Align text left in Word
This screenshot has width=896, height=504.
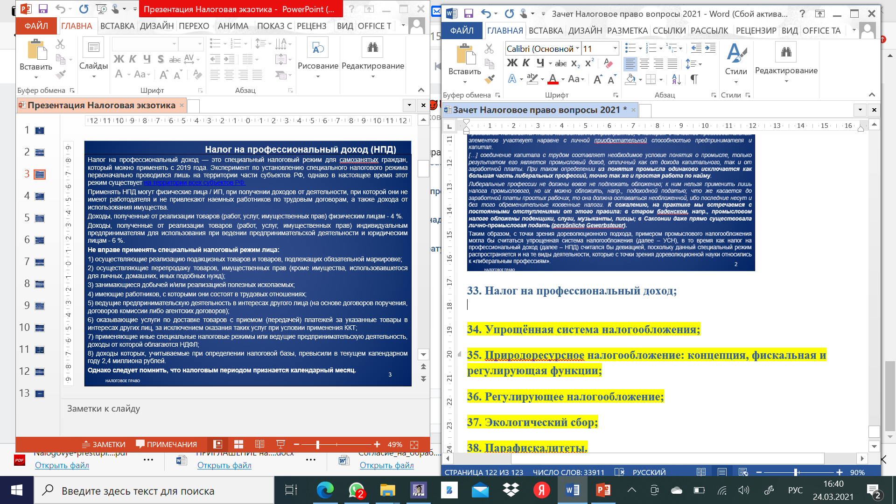[630, 64]
